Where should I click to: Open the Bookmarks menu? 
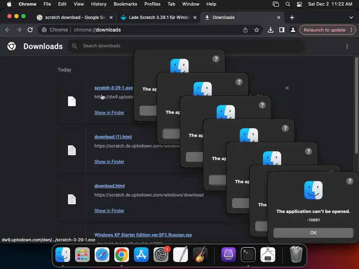pos(126,4)
